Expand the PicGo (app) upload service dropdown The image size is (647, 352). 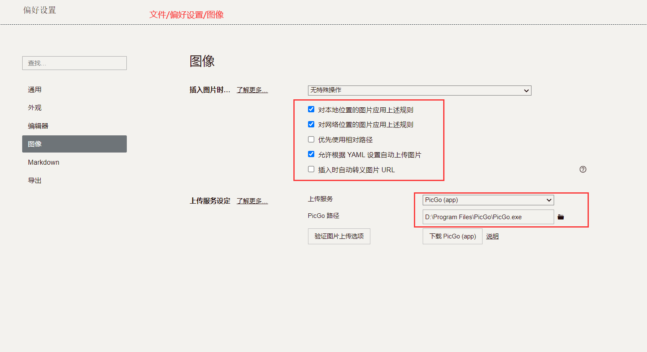tap(488, 200)
